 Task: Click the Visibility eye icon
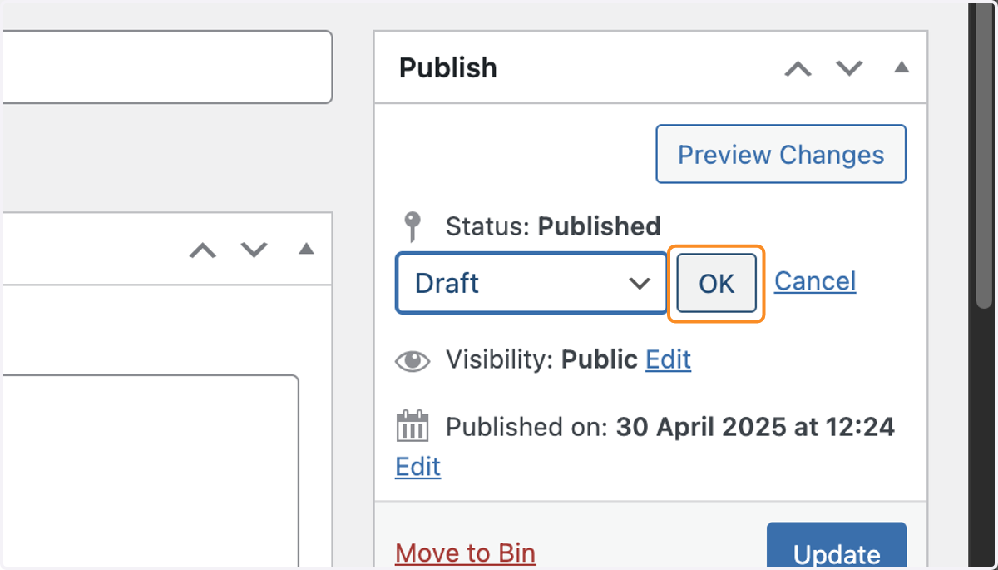[x=413, y=360]
